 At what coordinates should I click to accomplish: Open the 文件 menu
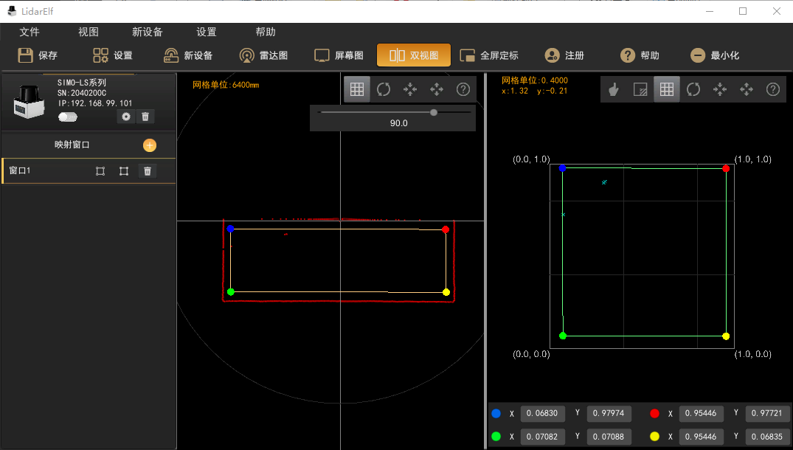click(x=30, y=32)
